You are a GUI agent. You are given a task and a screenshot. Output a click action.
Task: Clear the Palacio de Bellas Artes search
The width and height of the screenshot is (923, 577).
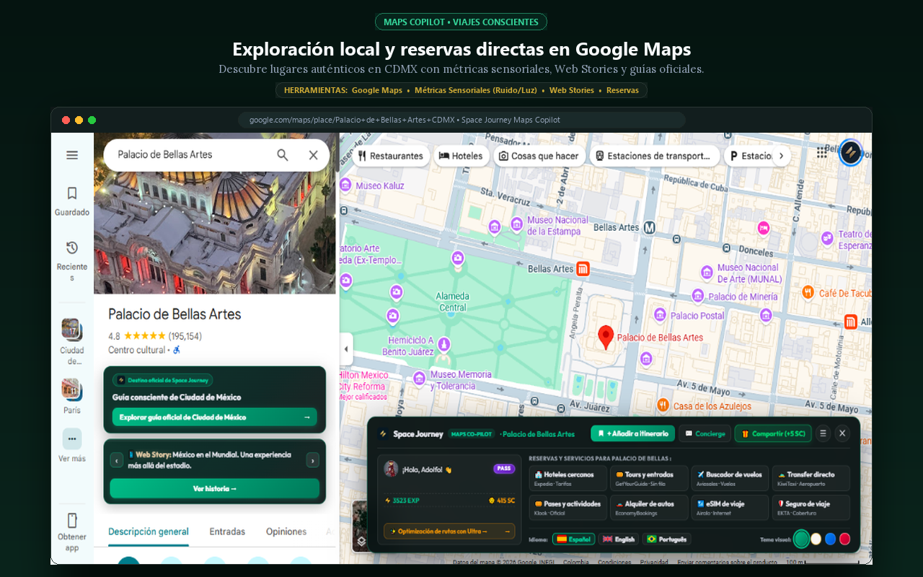pyautogui.click(x=314, y=155)
